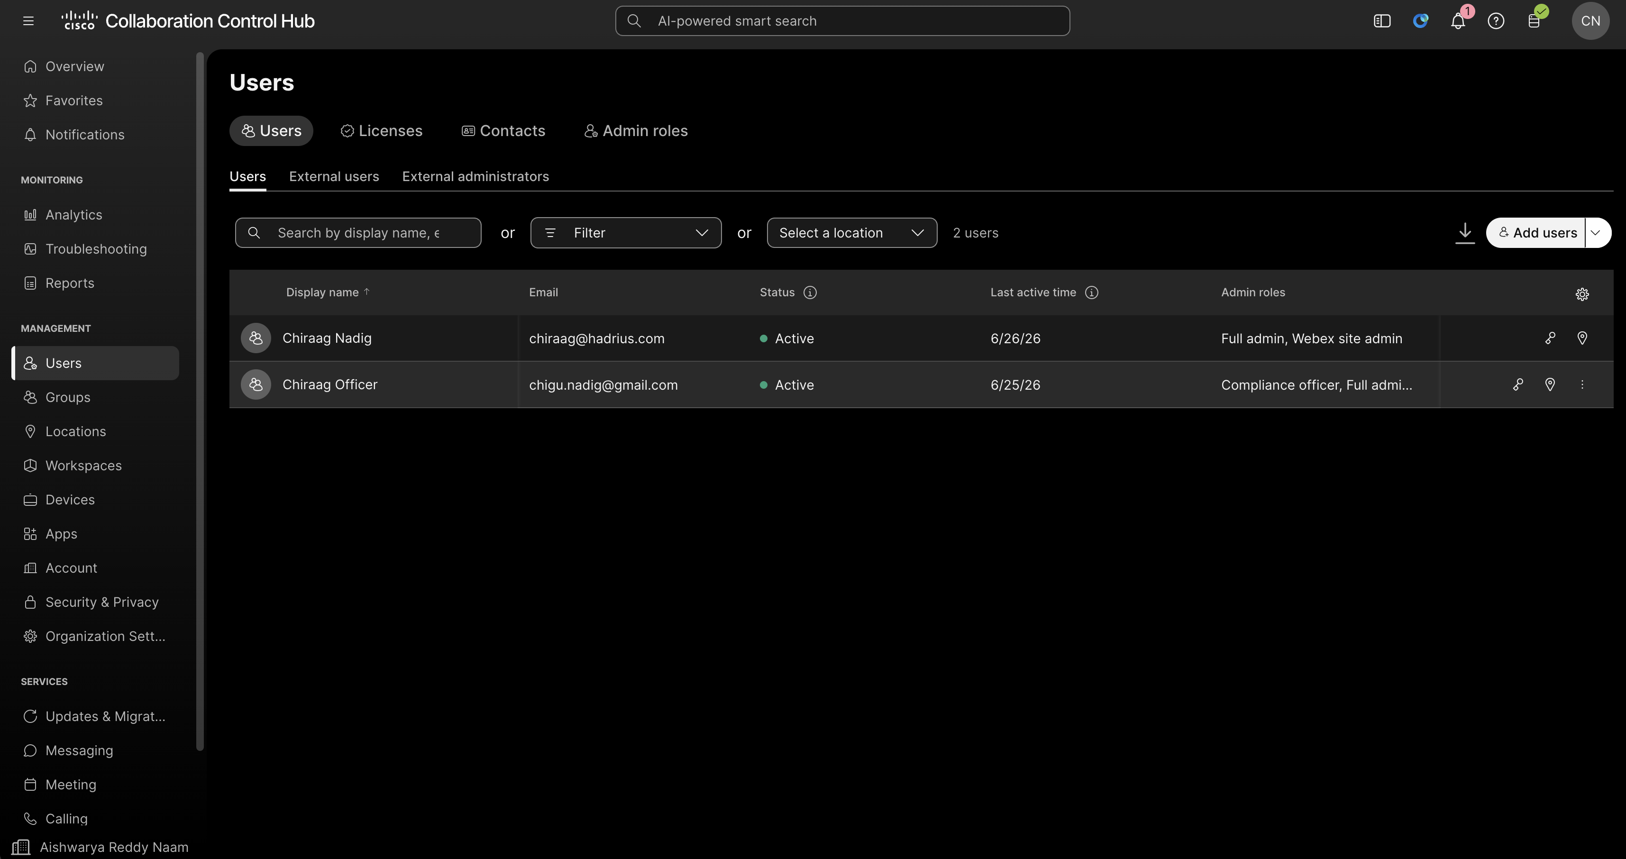
Task: Open the hamburger navigation menu
Action: tap(28, 21)
